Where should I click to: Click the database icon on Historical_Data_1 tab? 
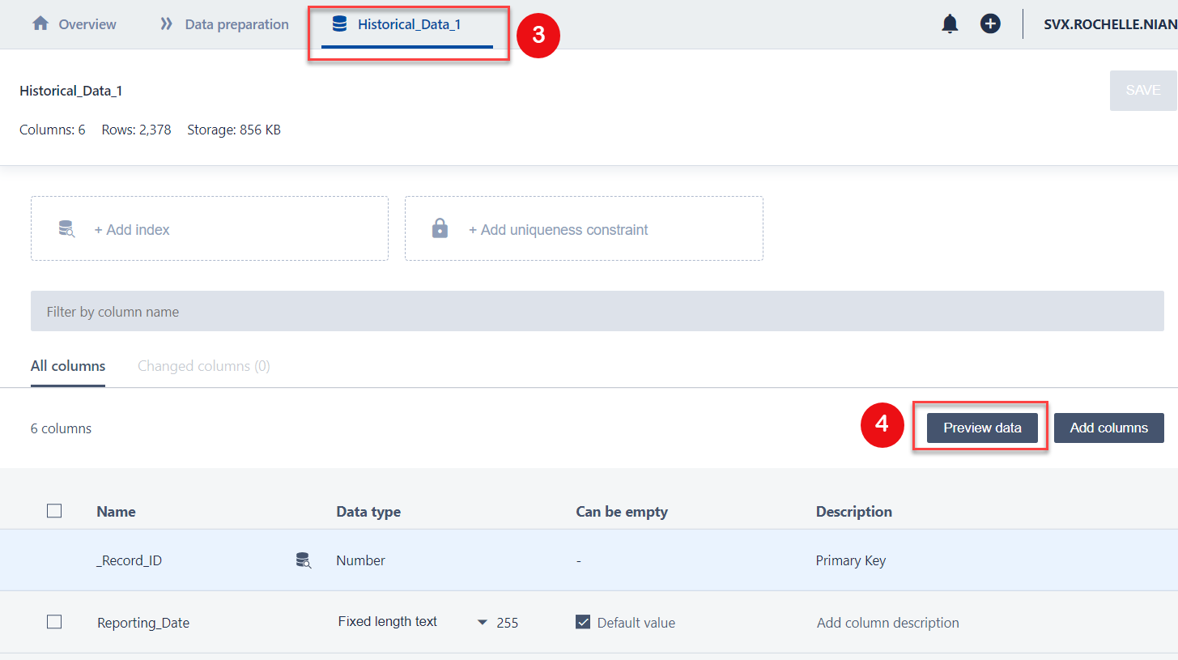pyautogui.click(x=339, y=24)
